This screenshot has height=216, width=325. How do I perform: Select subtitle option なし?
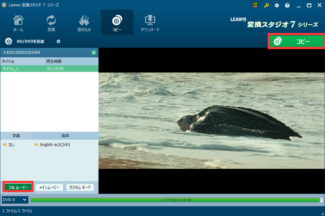click(9, 145)
